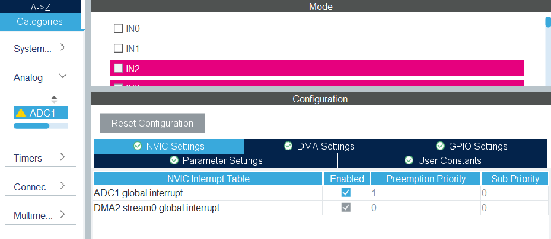Expand the System category chevron
This screenshot has width=551, height=239.
click(63, 47)
